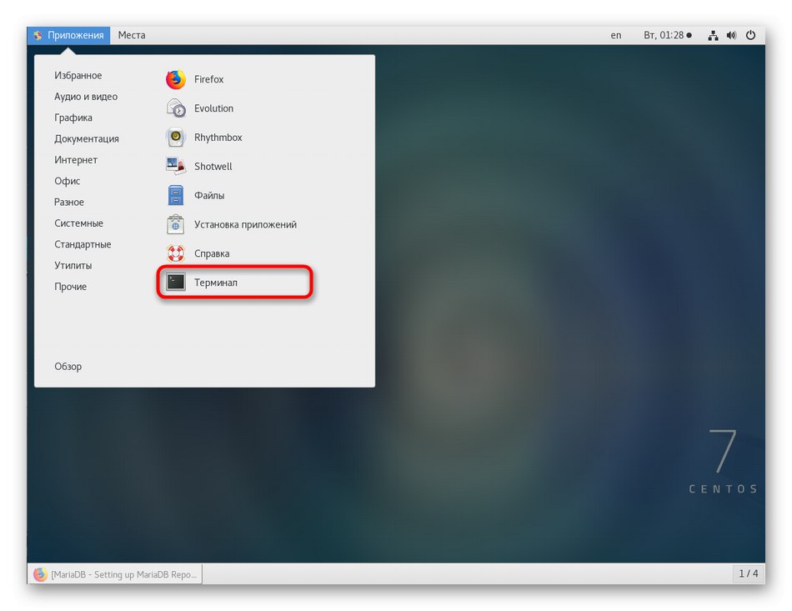Click Firefox icon in bottom taskbar
This screenshot has width=792, height=611.
point(40,574)
